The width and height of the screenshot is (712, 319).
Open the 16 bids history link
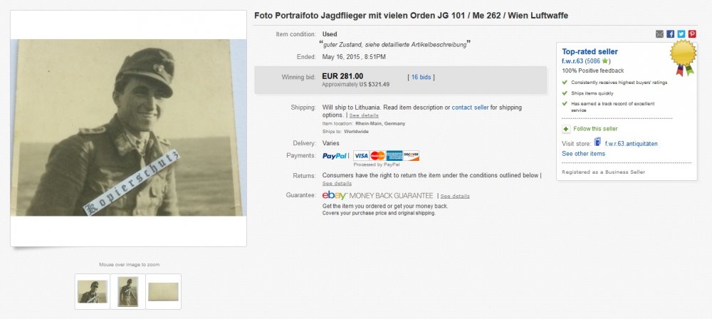[x=421, y=77]
